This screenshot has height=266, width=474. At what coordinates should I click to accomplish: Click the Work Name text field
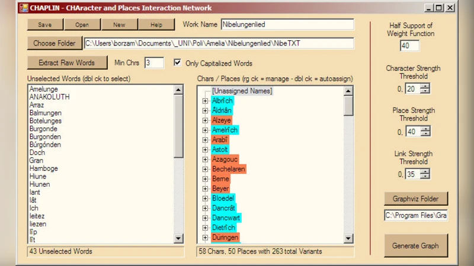287,25
